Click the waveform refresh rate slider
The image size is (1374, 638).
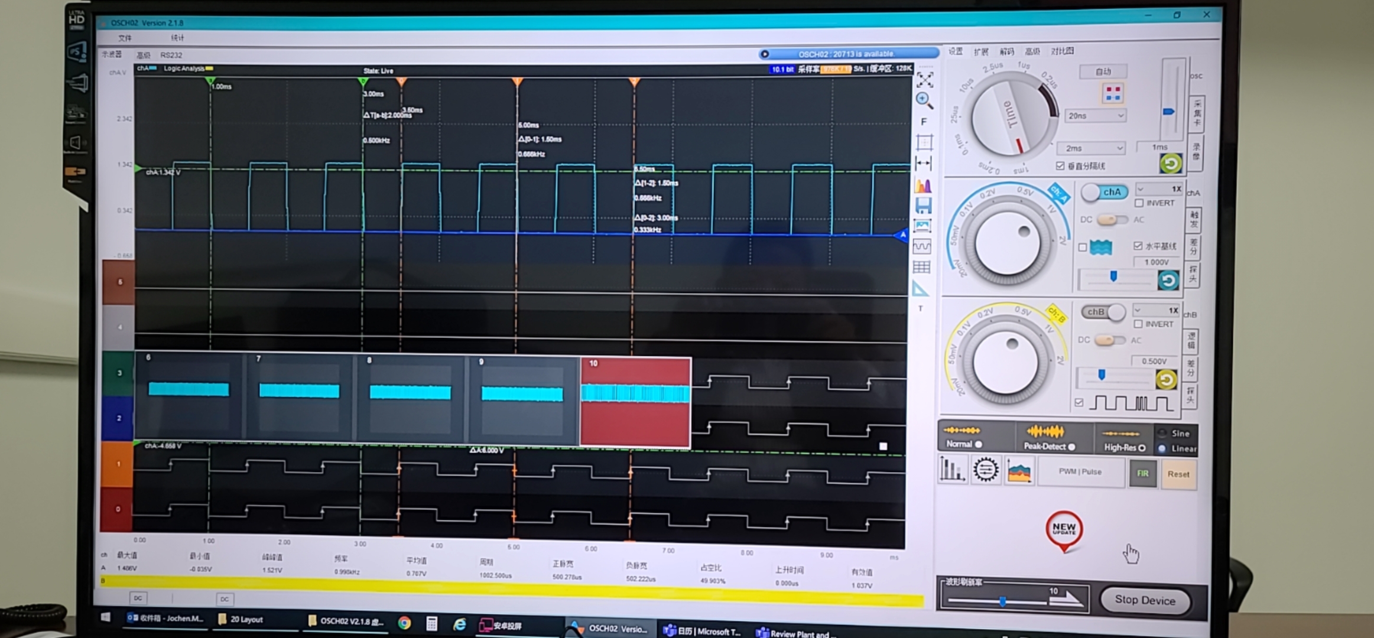click(1002, 602)
